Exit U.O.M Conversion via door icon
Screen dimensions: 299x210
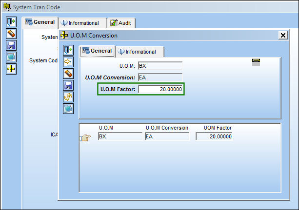[x=68, y=50]
